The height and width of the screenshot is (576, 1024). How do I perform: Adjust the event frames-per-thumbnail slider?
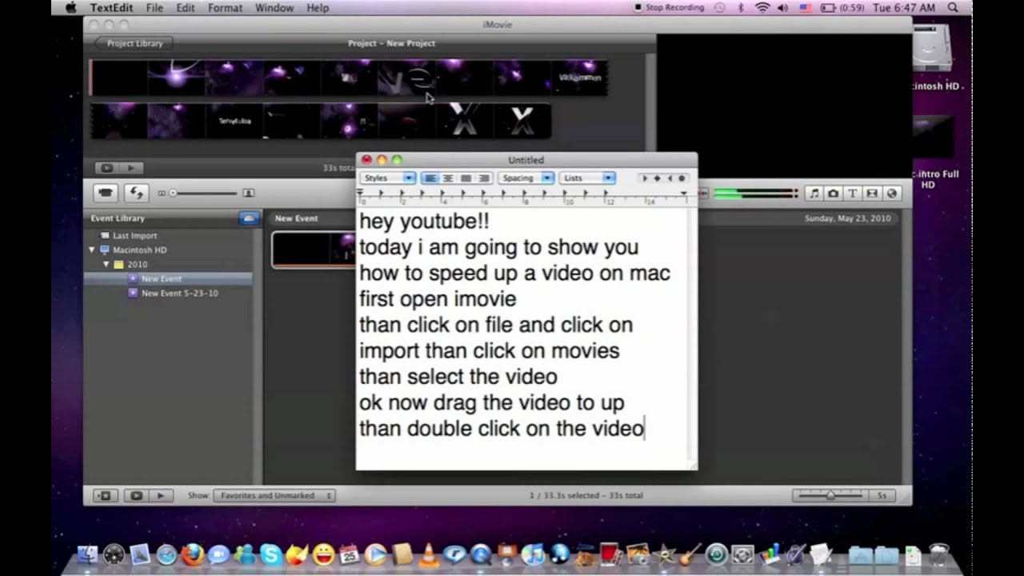pyautogui.click(x=830, y=496)
